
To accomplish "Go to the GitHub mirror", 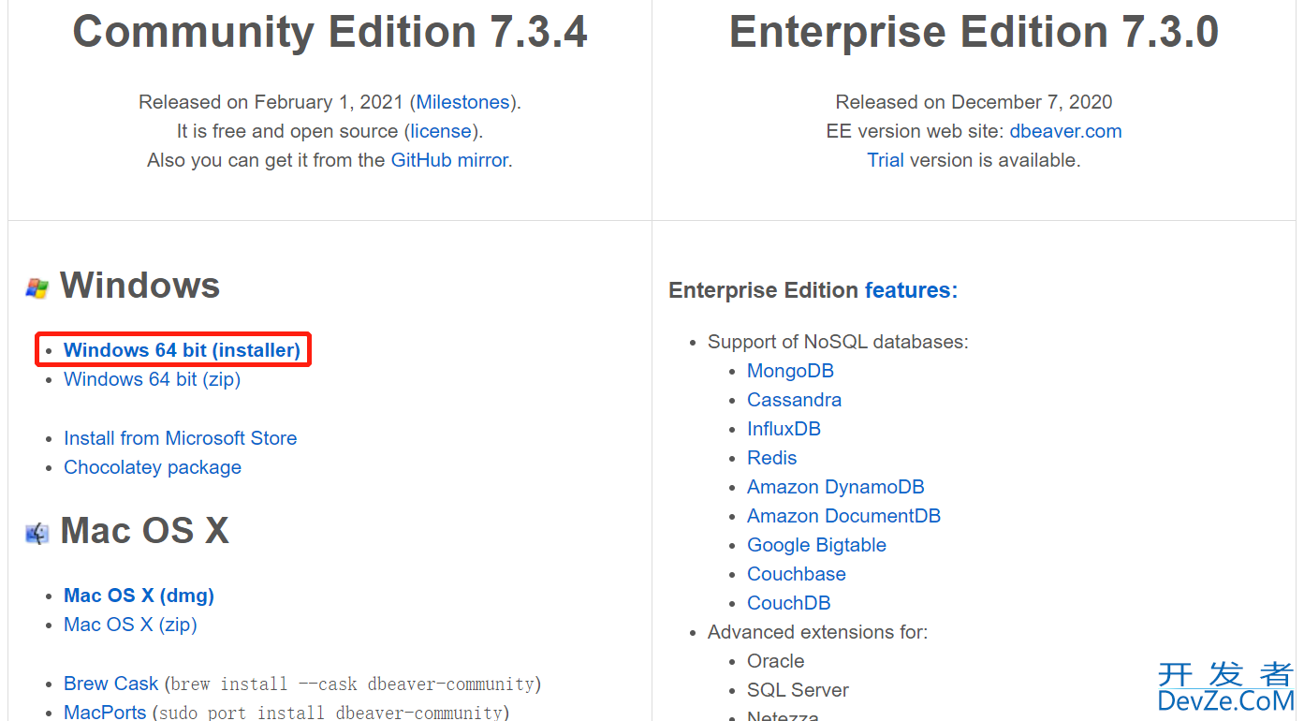I will click(x=449, y=160).
